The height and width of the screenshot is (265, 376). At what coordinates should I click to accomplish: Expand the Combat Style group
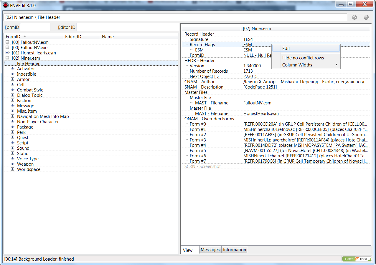tap(13, 90)
